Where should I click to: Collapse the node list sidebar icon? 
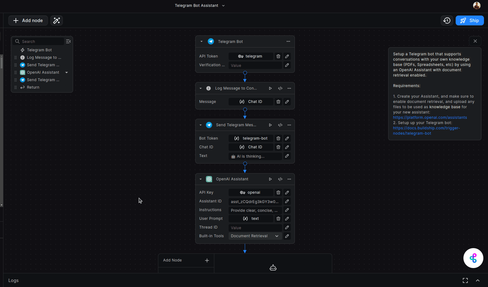(68, 41)
